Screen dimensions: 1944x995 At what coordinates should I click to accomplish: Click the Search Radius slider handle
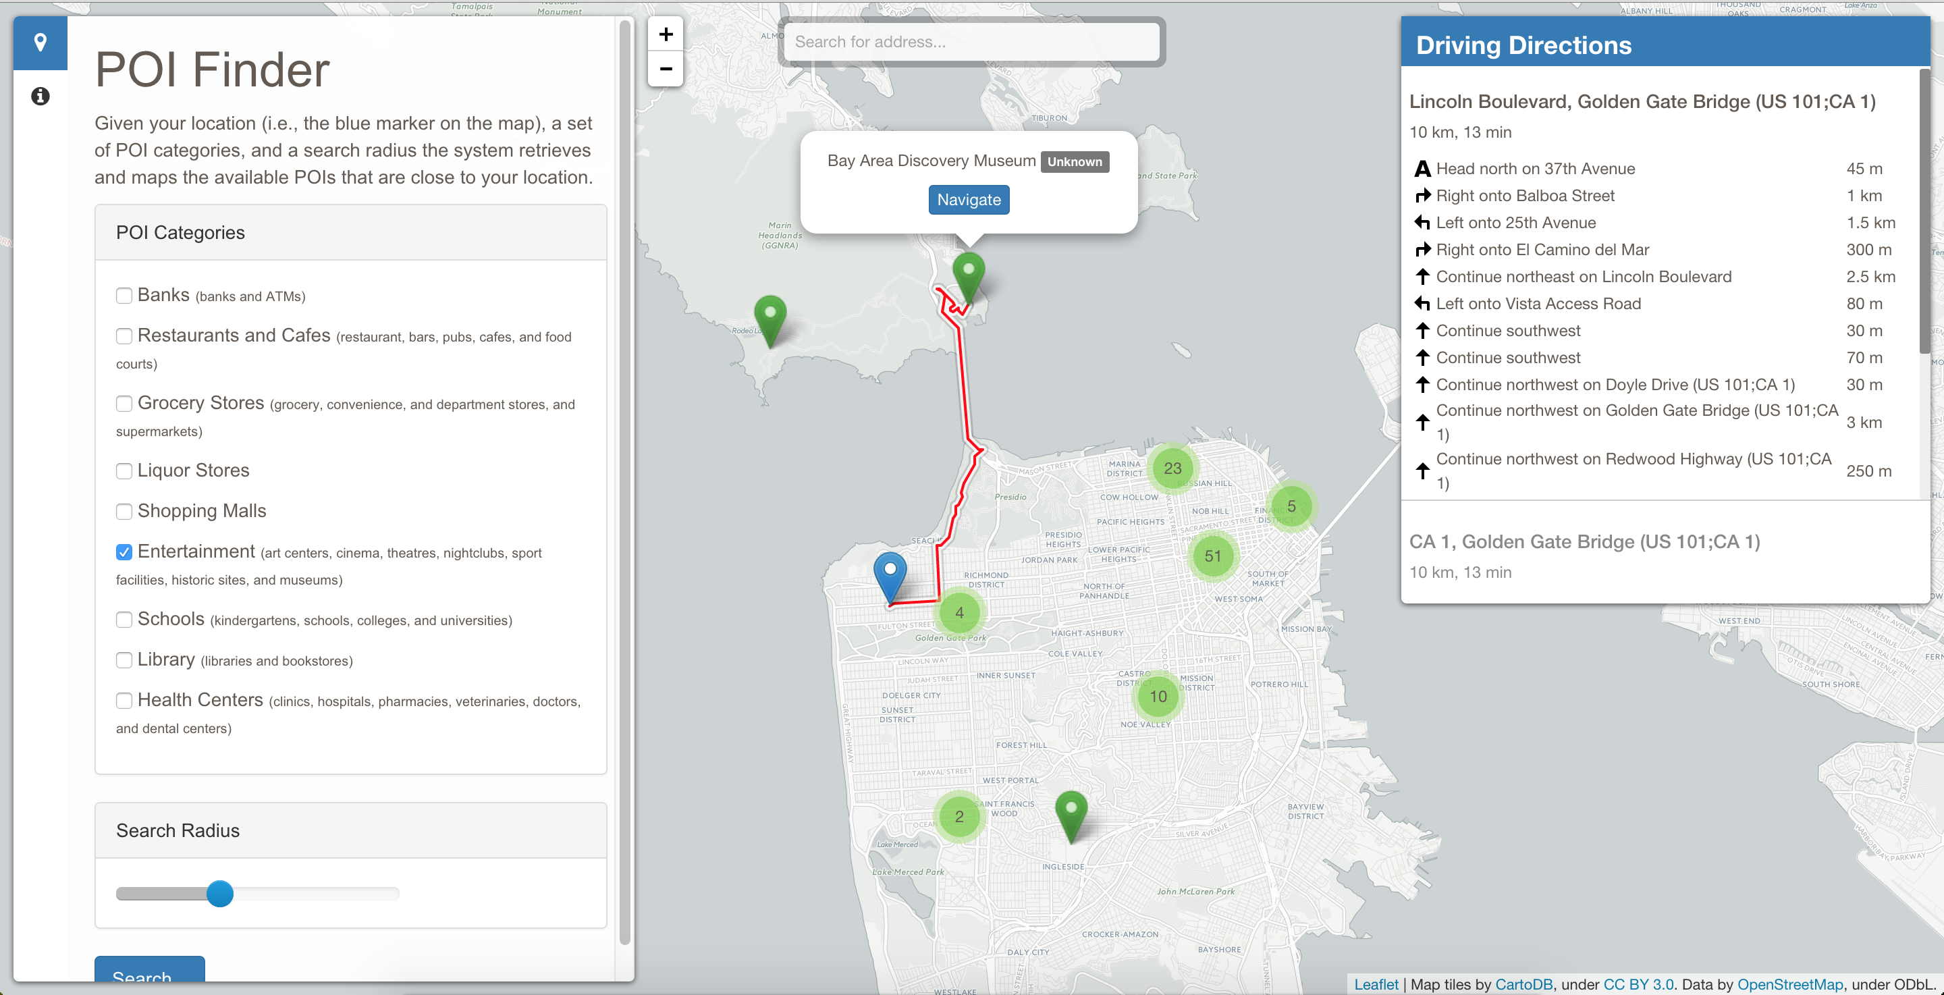click(219, 894)
